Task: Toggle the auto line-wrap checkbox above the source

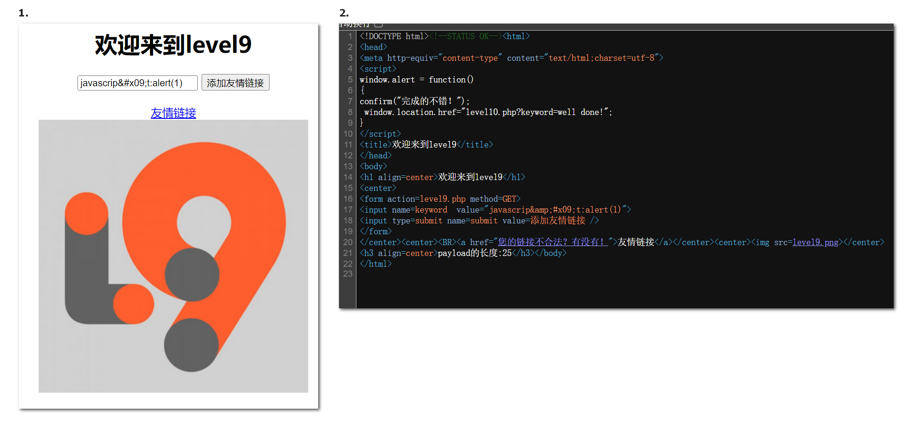Action: pyautogui.click(x=379, y=25)
